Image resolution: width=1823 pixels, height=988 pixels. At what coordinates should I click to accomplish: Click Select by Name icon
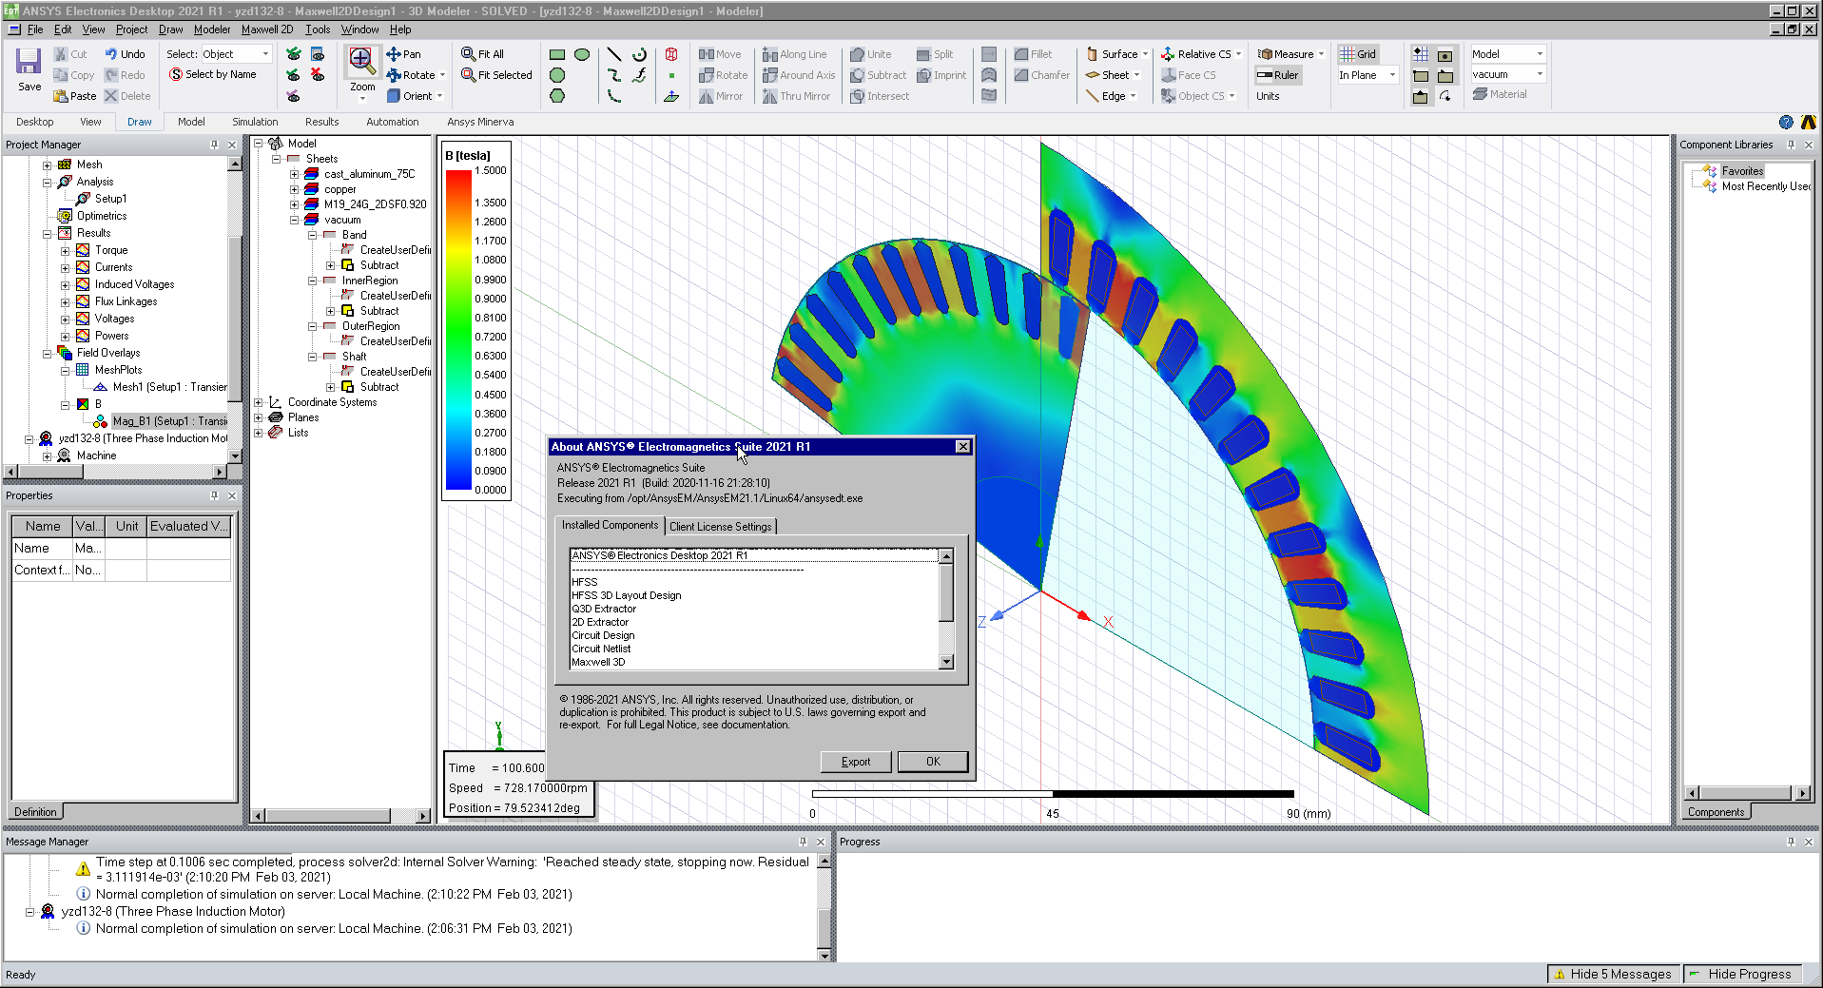[x=176, y=74]
